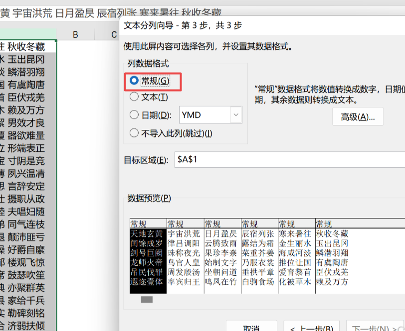Click the 高级(A)... button
This screenshot has width=405, height=331.
pyautogui.click(x=358, y=116)
